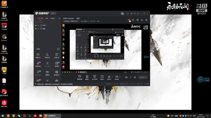Image resolution: width=211 pixels, height=118 pixels.
Task: Open the triangle-shaped tool in bottom toolbox row
Action: (57, 81)
